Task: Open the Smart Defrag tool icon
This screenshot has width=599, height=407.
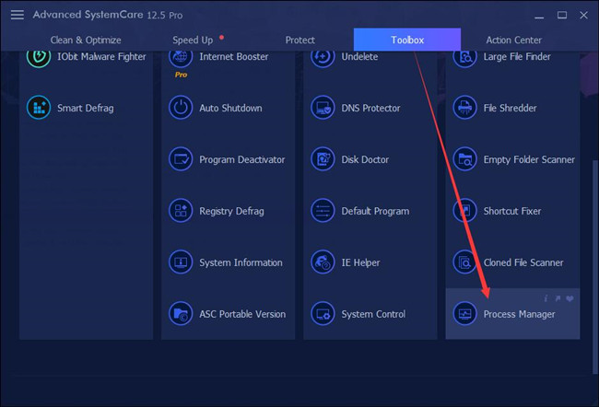Action: [39, 108]
